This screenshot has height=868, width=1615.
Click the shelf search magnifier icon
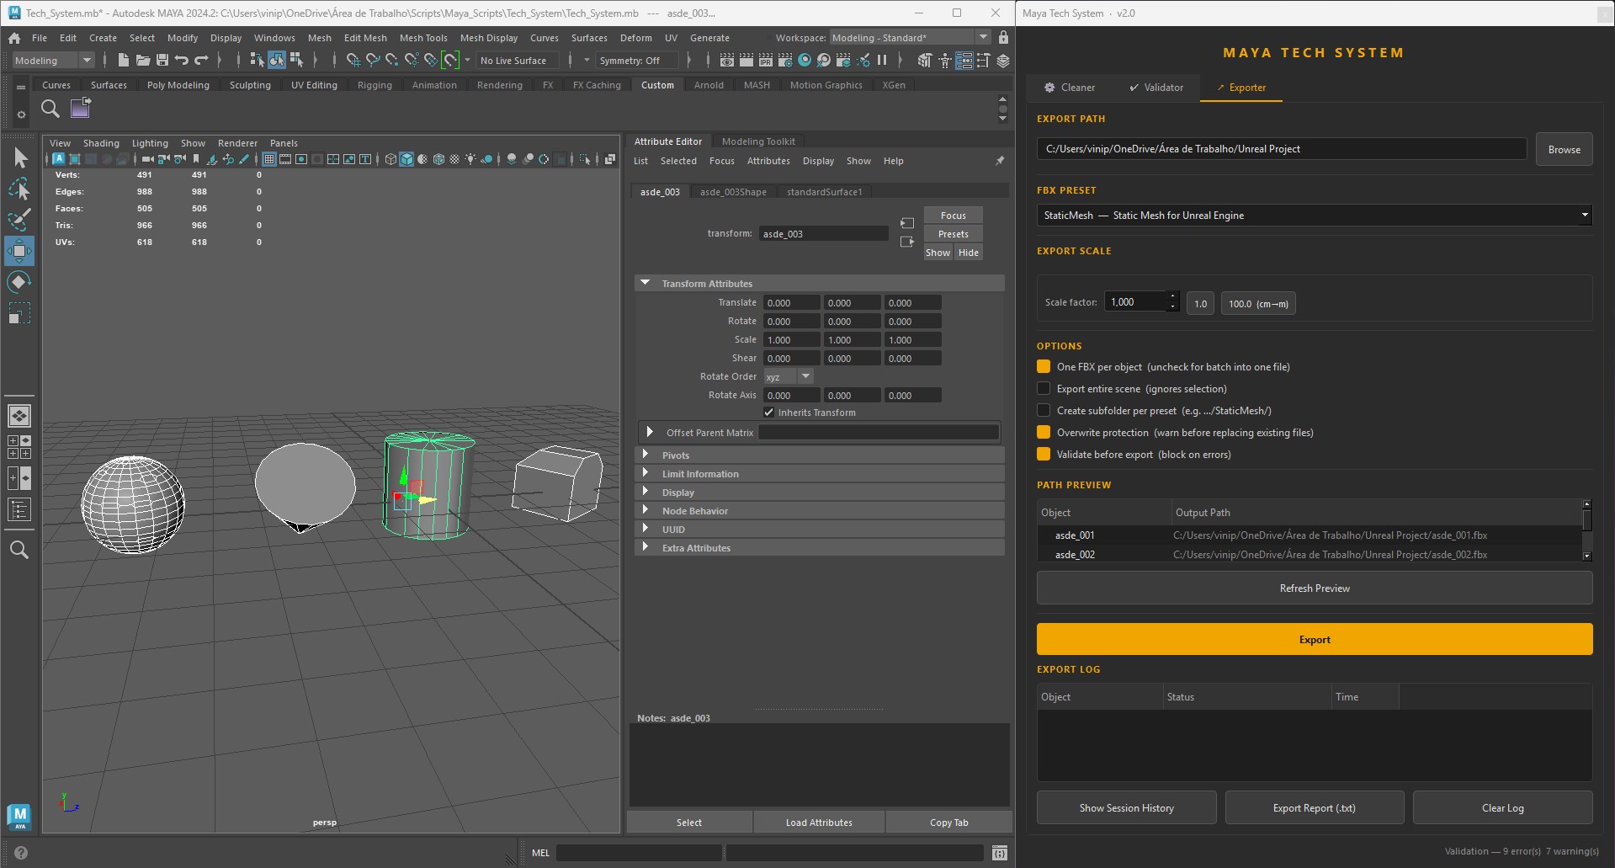(x=50, y=109)
